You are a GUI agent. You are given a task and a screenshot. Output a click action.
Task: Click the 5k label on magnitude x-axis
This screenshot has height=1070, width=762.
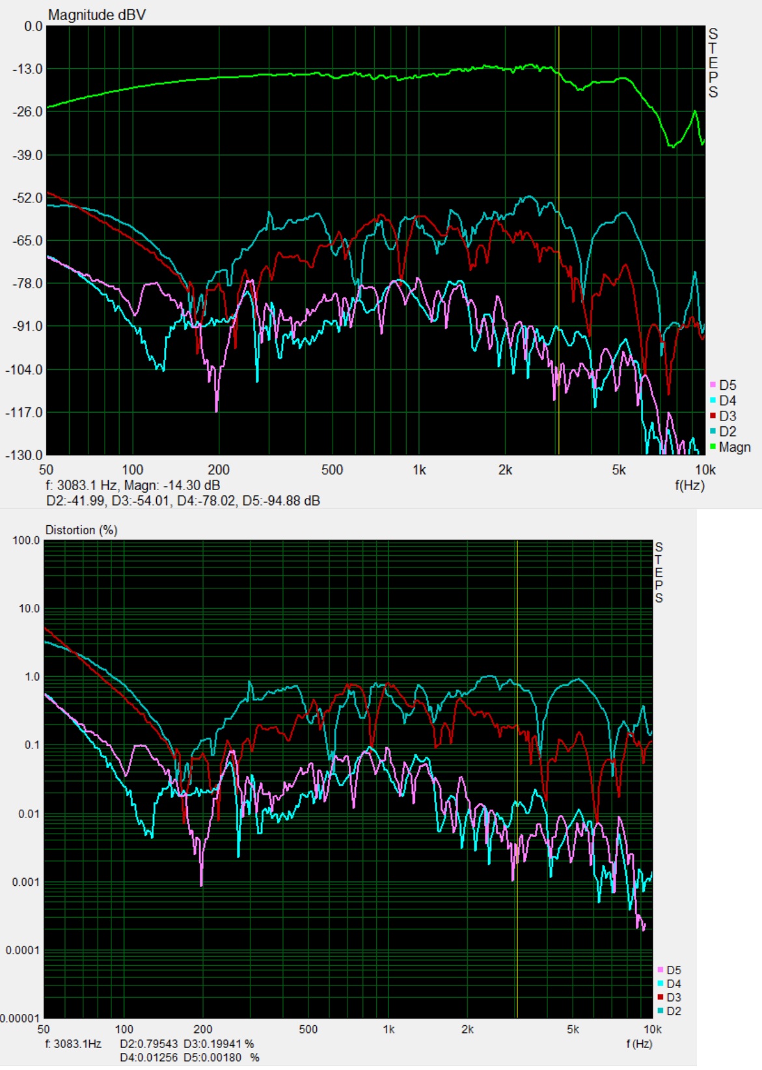tap(619, 470)
